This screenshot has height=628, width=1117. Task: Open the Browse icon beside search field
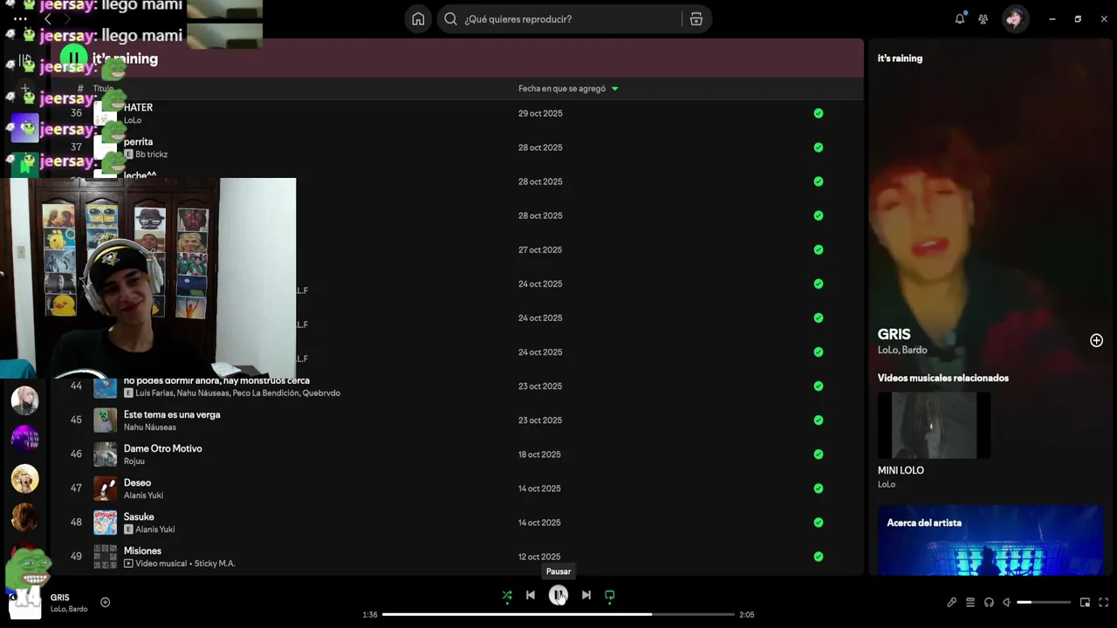tap(696, 19)
